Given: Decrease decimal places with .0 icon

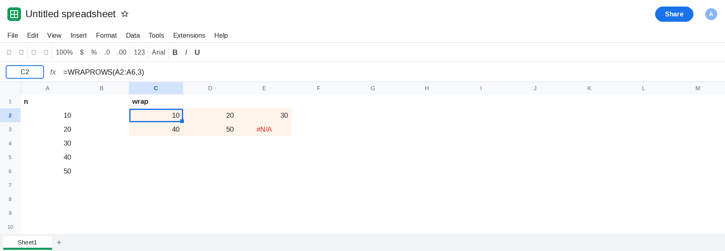Looking at the screenshot, I should [x=107, y=52].
